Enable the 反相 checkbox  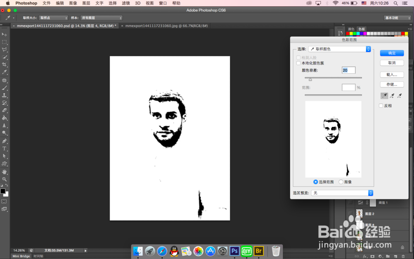(381, 106)
